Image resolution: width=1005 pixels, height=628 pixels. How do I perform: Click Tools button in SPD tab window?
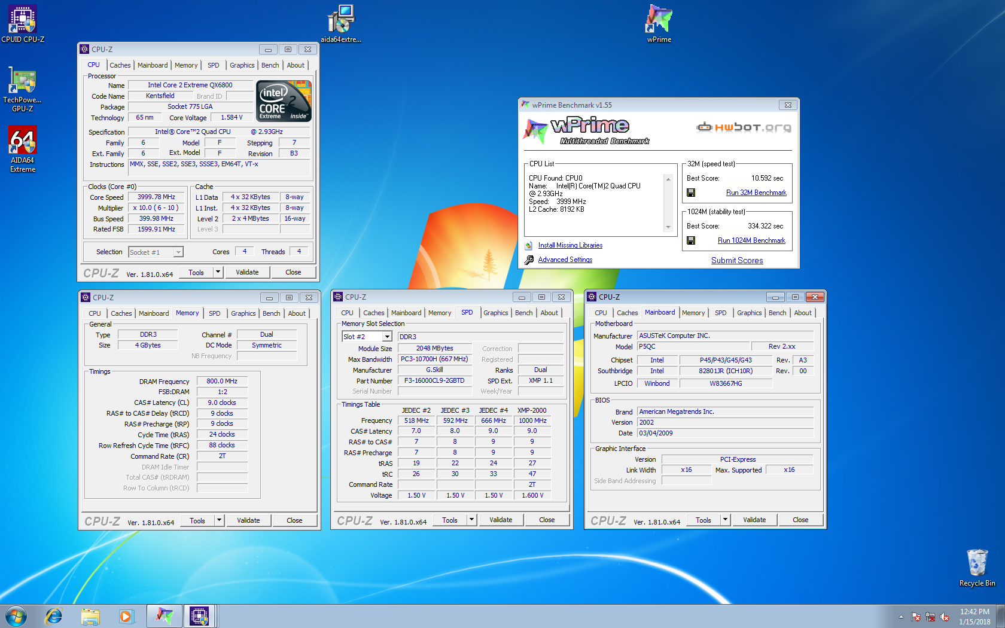click(x=450, y=520)
